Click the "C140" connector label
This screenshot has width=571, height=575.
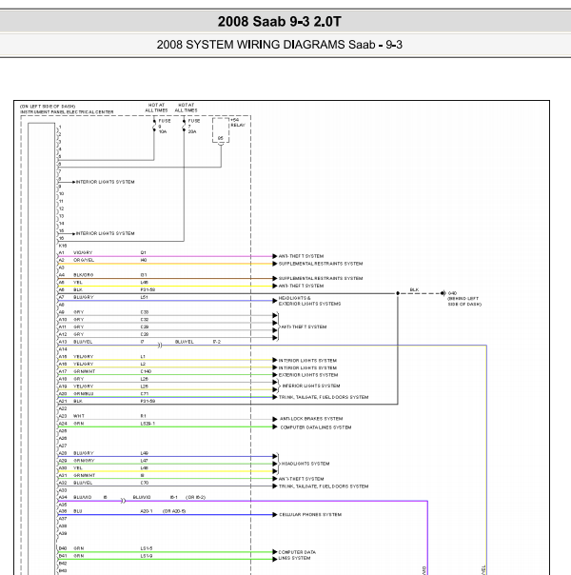click(x=146, y=371)
